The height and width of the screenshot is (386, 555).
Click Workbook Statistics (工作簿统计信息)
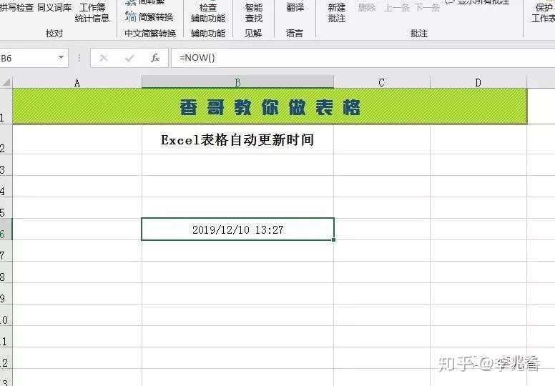point(92,13)
